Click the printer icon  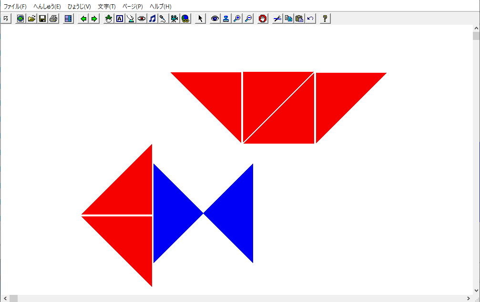tap(53, 19)
